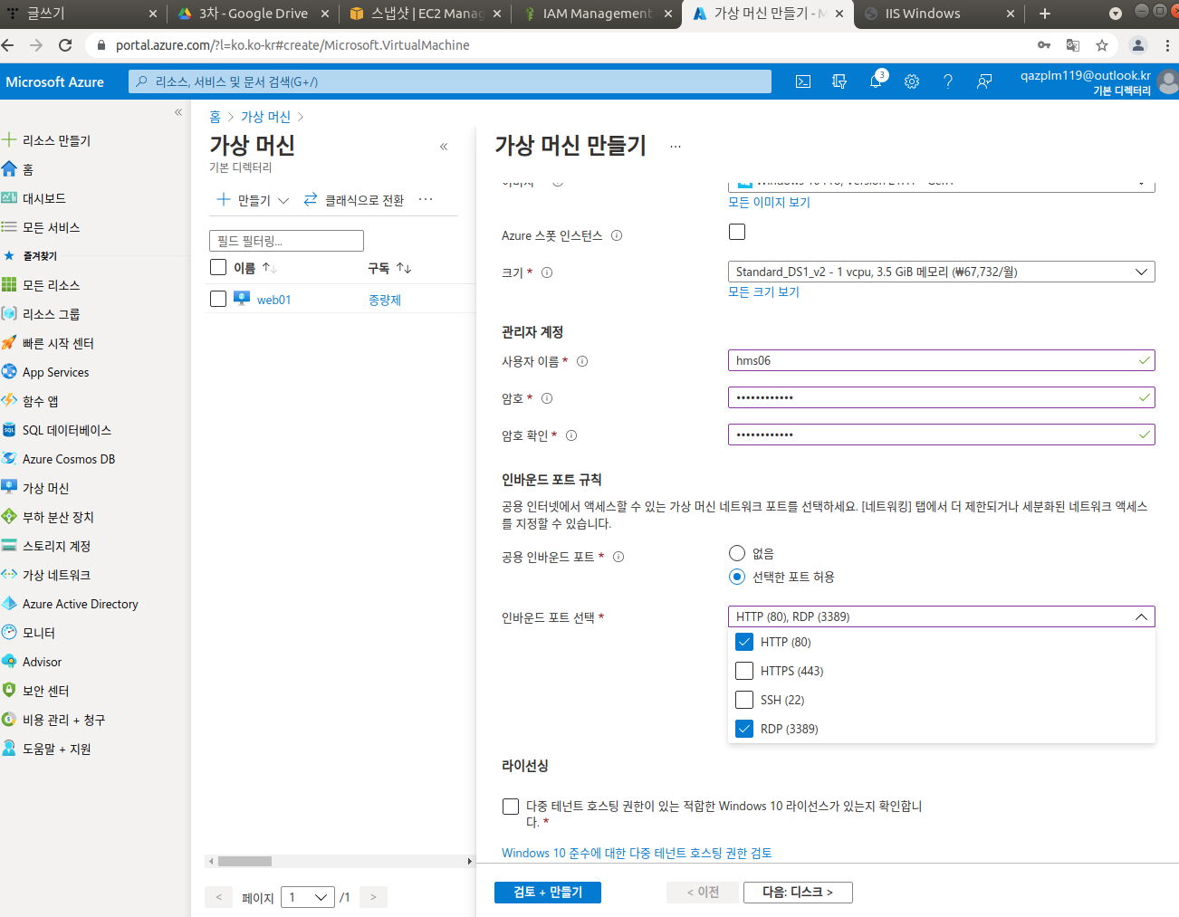This screenshot has height=917, width=1179.
Task: Show info for Azure 스팟 인스턴스
Action: (617, 235)
